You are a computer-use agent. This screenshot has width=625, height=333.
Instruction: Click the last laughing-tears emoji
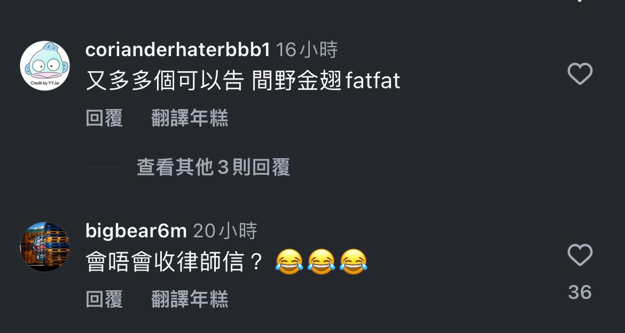pyautogui.click(x=353, y=262)
